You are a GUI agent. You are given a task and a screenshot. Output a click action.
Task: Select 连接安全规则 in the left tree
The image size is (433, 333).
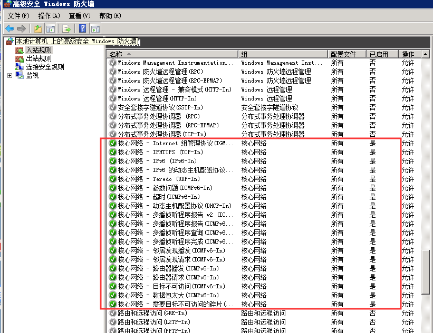[45, 67]
